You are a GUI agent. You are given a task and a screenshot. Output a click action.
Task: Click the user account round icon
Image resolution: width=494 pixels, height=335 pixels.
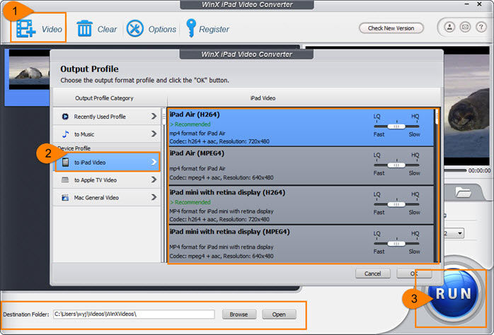[x=449, y=28]
